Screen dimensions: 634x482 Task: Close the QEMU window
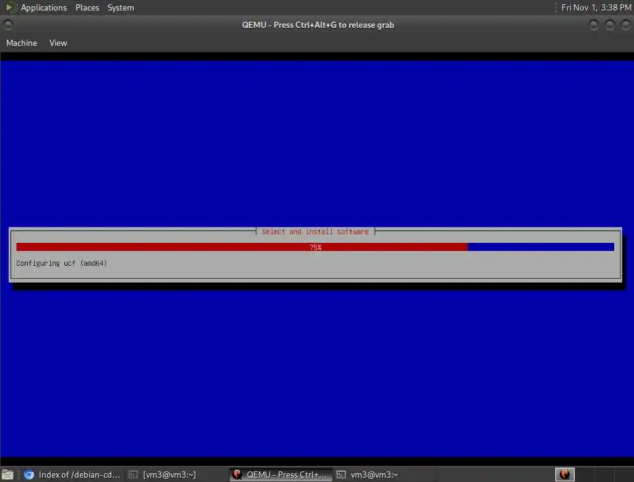625,25
